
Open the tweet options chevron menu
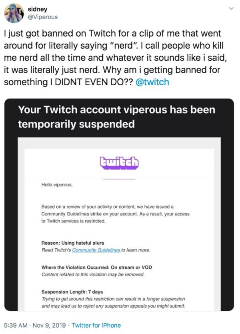[231, 8]
